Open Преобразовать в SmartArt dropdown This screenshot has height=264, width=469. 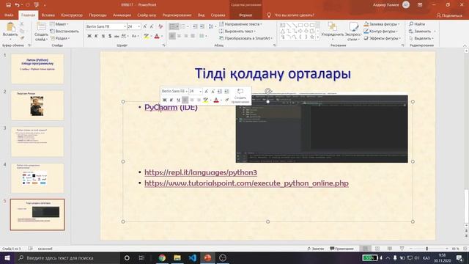(246, 38)
